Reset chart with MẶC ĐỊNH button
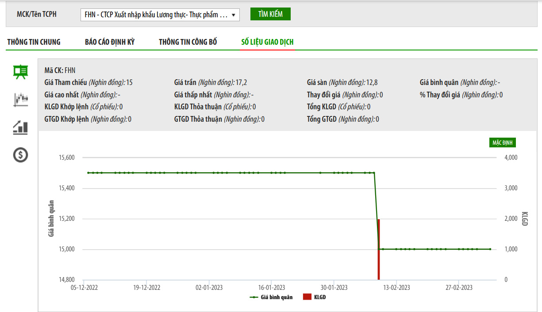This screenshot has height=312, width=542. 502,143
